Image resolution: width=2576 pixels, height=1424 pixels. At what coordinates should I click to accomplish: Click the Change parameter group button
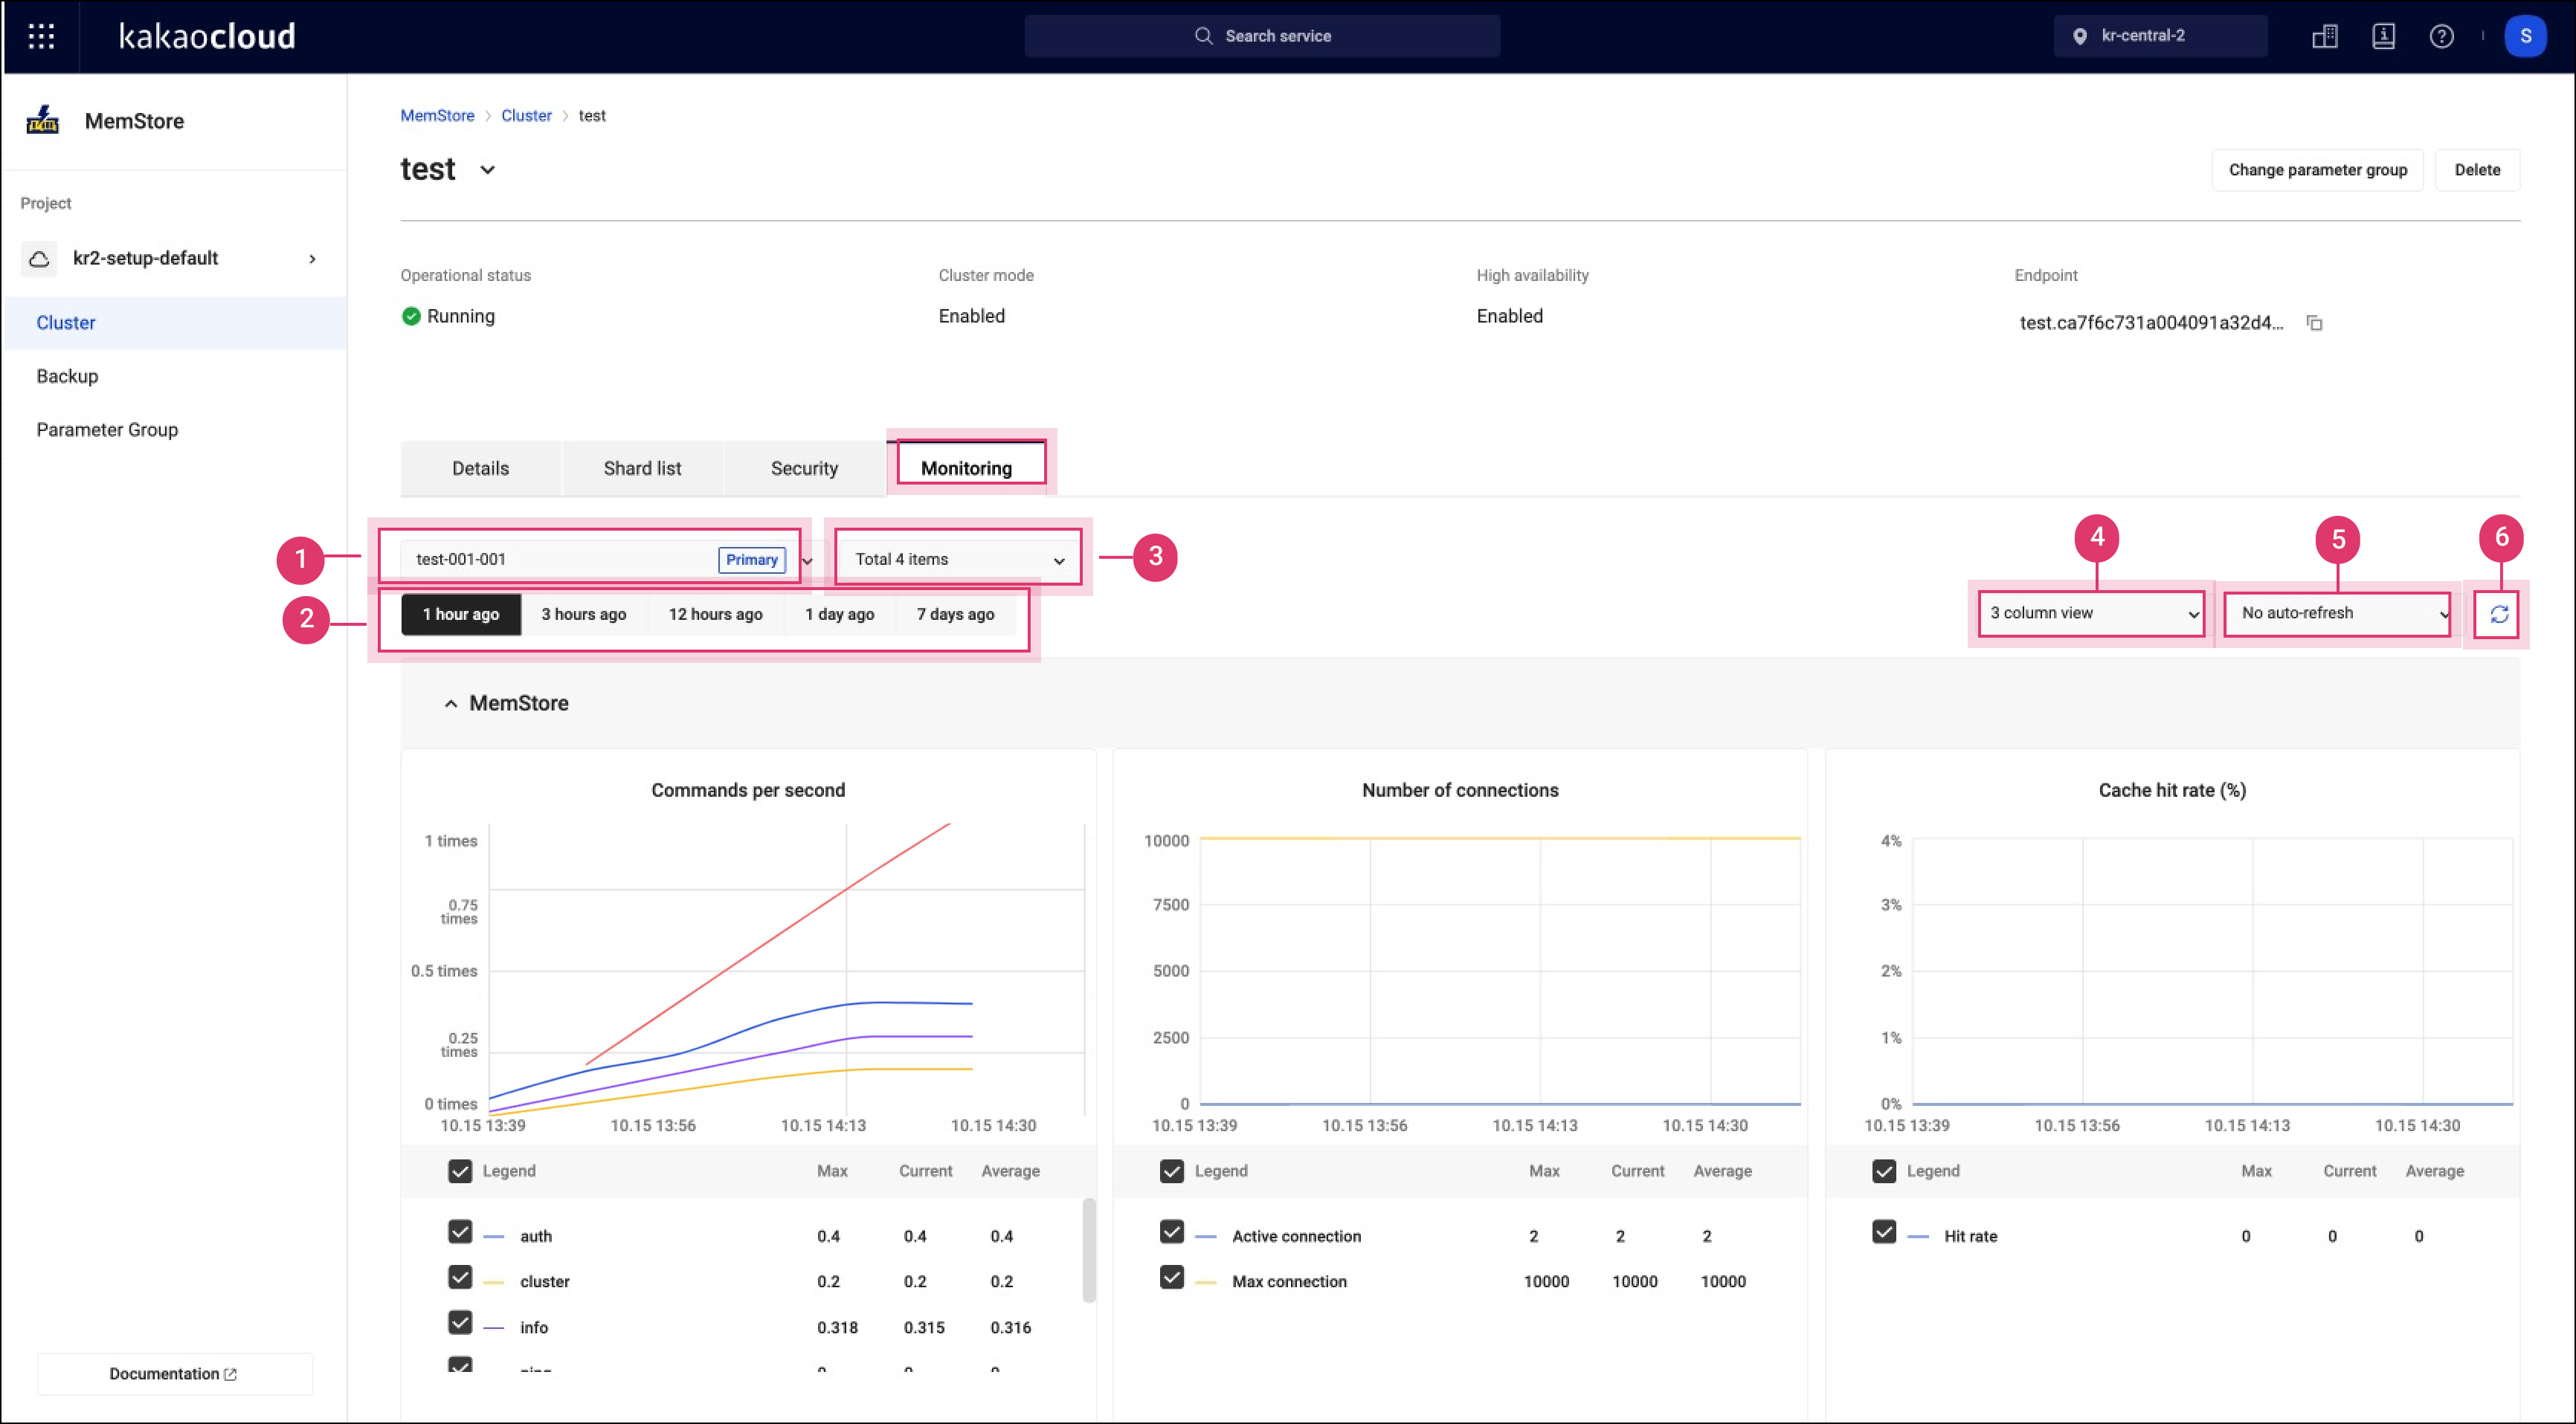[2317, 170]
